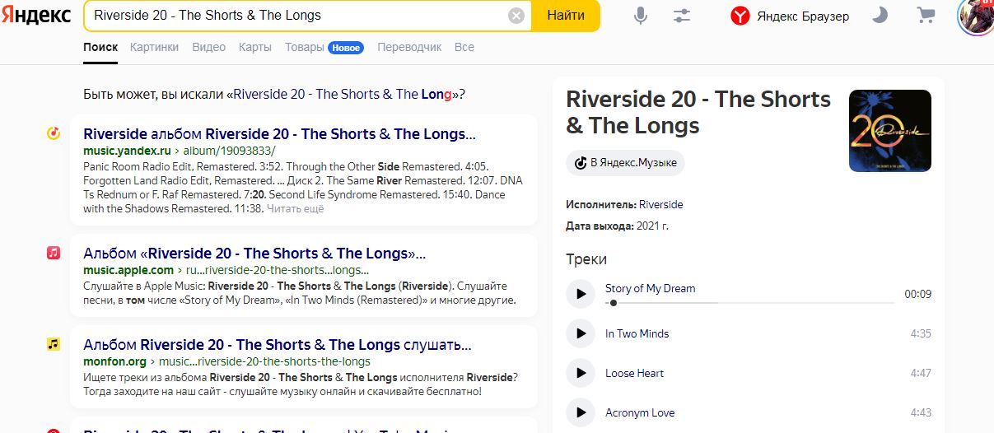Open search settings sliders icon
Image resolution: width=994 pixels, height=433 pixels.
(x=682, y=16)
